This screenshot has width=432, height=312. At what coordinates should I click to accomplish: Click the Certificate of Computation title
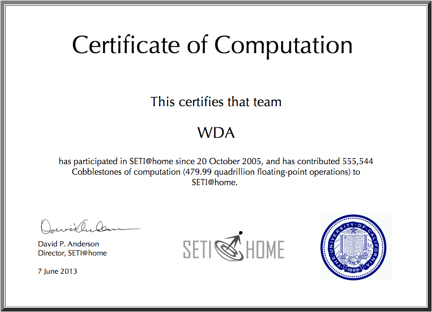coord(212,45)
